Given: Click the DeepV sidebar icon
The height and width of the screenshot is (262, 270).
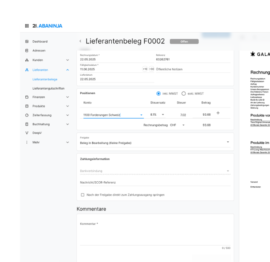Looking at the screenshot, I should pyautogui.click(x=27, y=133).
